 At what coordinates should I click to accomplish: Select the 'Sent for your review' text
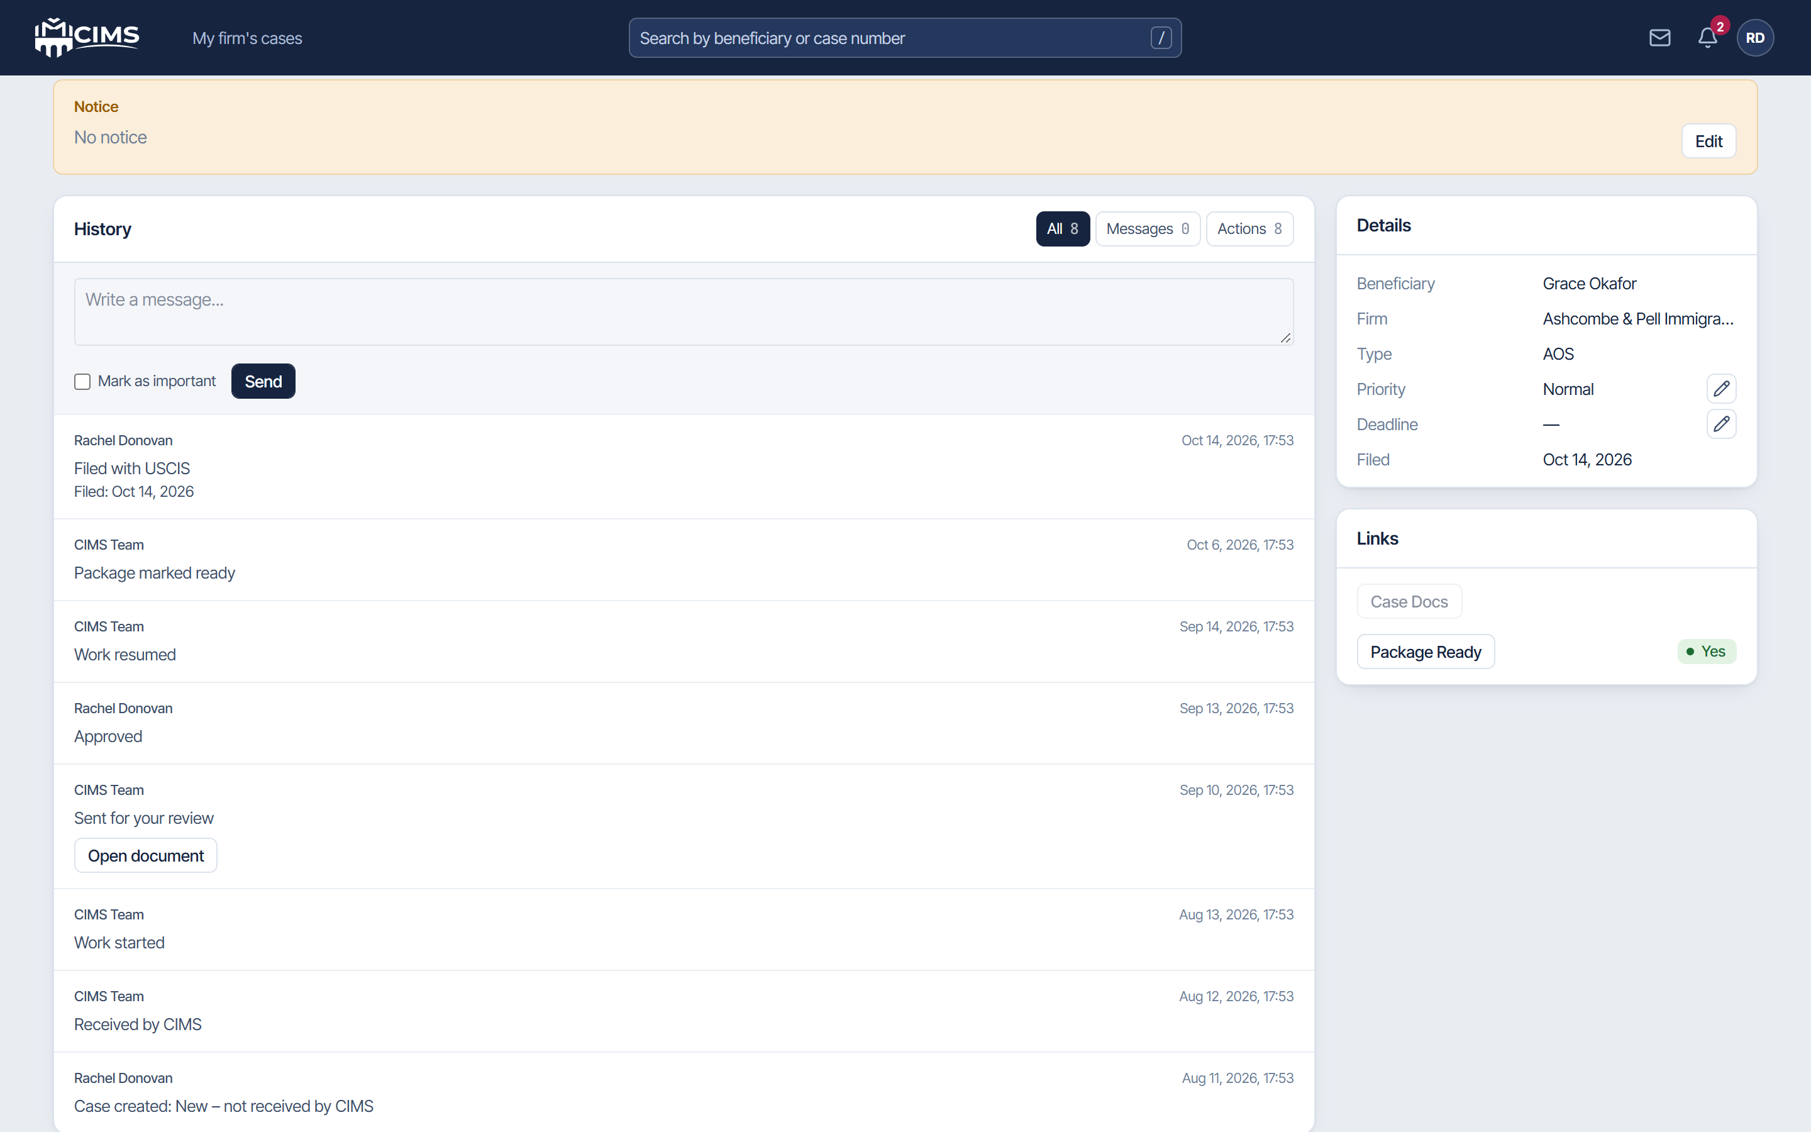tap(143, 818)
